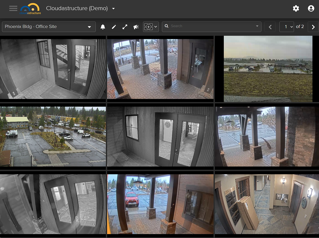This screenshot has width=319, height=238.
Task: Select the interior lobby hallway camera feed
Action: point(266,204)
